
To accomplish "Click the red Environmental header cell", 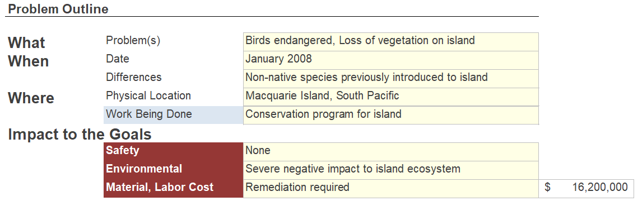I will 173,170.
